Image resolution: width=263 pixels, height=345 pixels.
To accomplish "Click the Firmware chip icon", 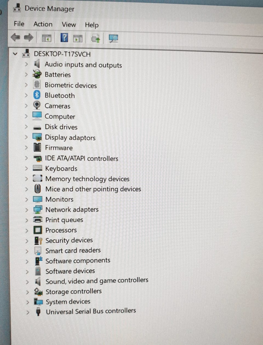I will click(x=37, y=147).
